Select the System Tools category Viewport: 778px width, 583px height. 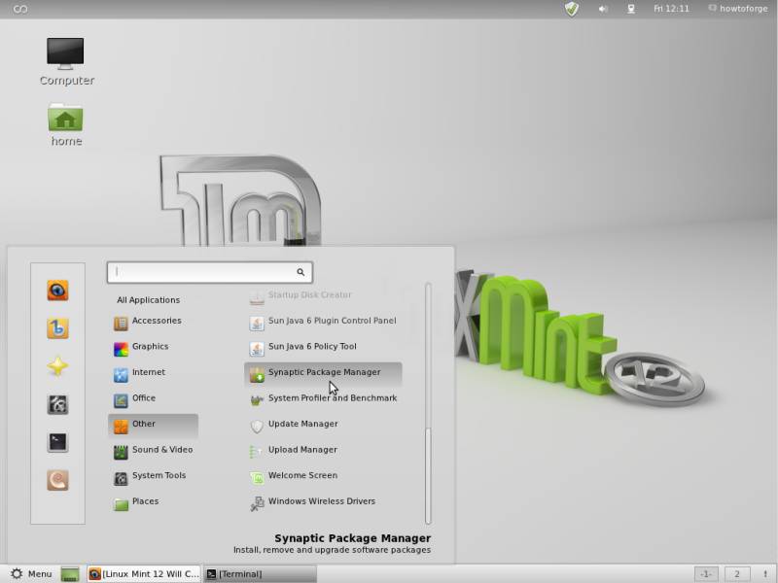pos(153,476)
